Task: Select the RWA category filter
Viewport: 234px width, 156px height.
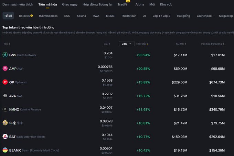Action: click(x=96, y=16)
